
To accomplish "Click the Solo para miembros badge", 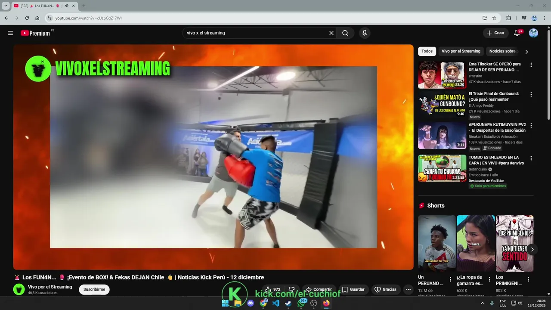I will coord(488,186).
